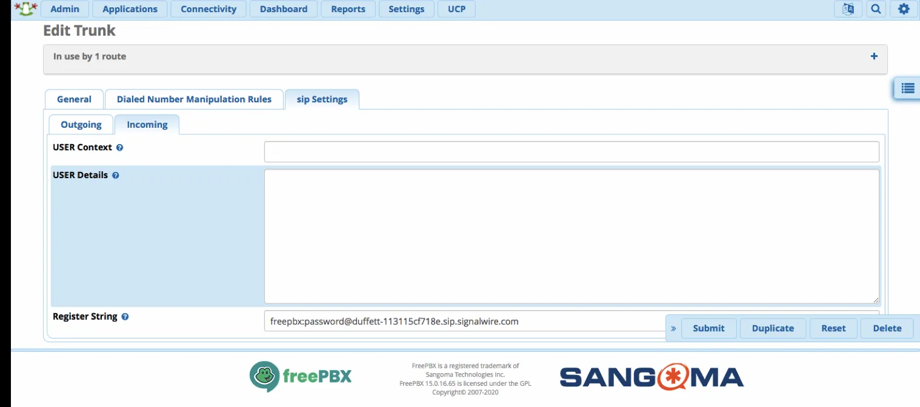Open the Reports menu

348,8
